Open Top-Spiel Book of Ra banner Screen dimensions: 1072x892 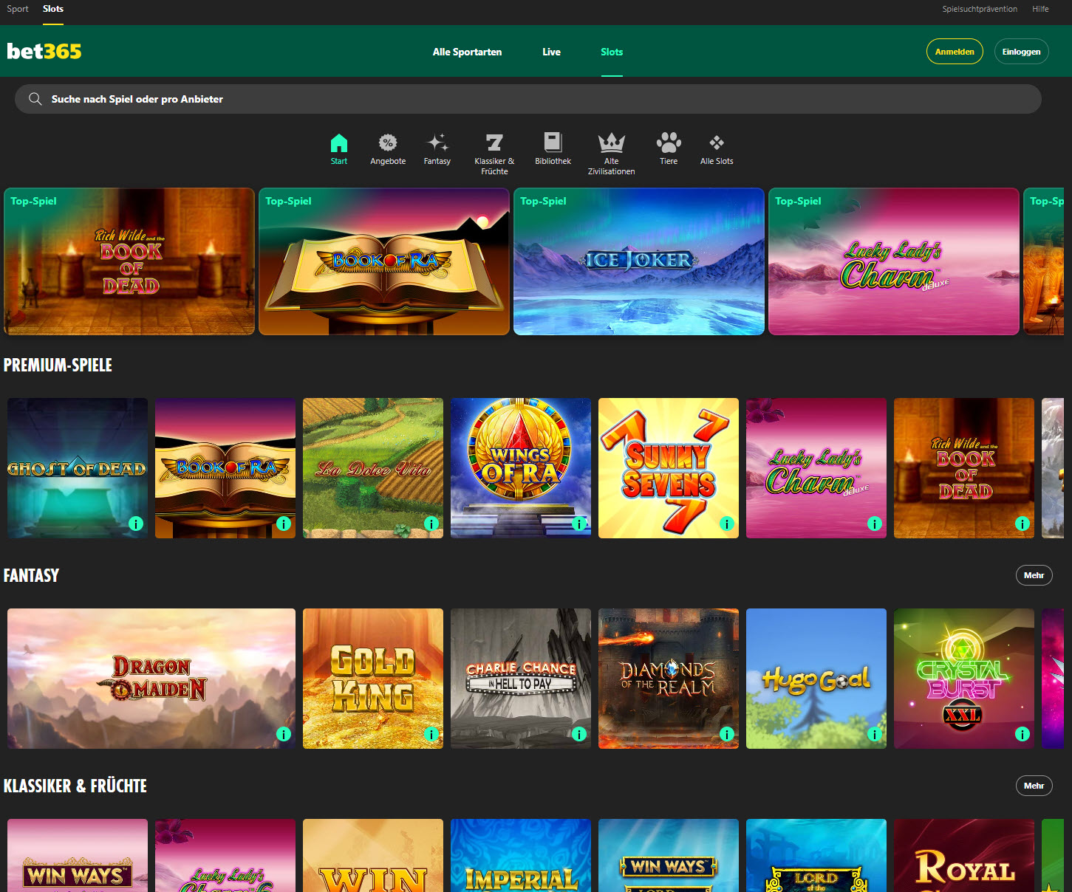(384, 261)
